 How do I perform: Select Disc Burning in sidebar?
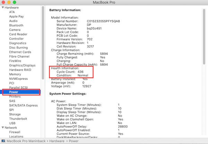pyautogui.click(x=18, y=48)
